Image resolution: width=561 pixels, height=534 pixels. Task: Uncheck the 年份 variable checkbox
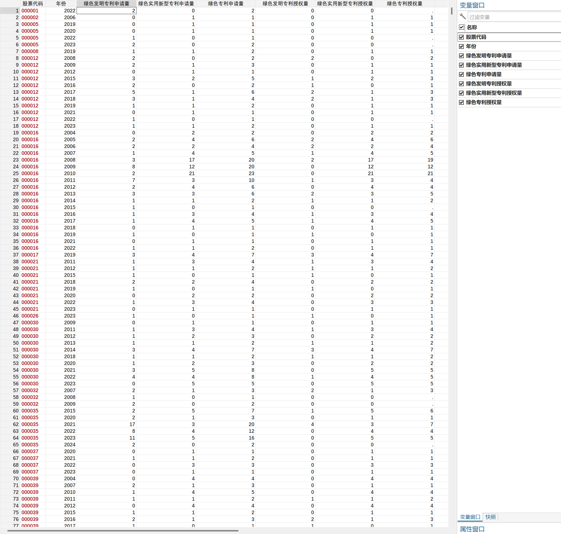click(x=462, y=46)
